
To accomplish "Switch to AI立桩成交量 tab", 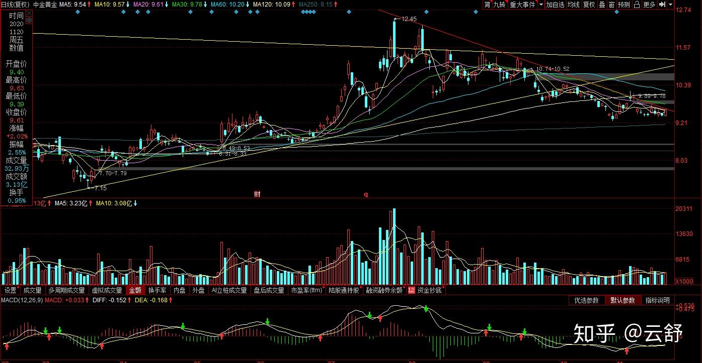I will coord(229,290).
